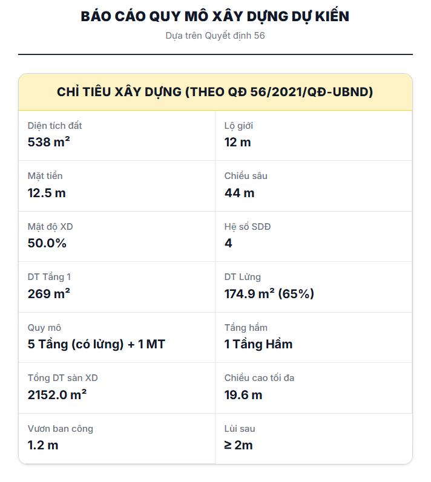Click the 'Diện tích đất' label
431x482 pixels.
54,125
